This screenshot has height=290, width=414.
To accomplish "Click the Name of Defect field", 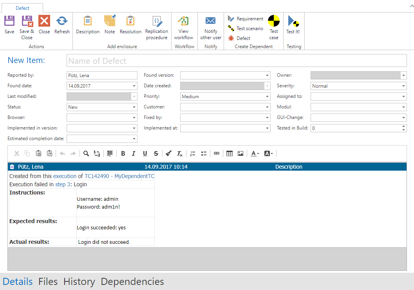I will pyautogui.click(x=237, y=61).
